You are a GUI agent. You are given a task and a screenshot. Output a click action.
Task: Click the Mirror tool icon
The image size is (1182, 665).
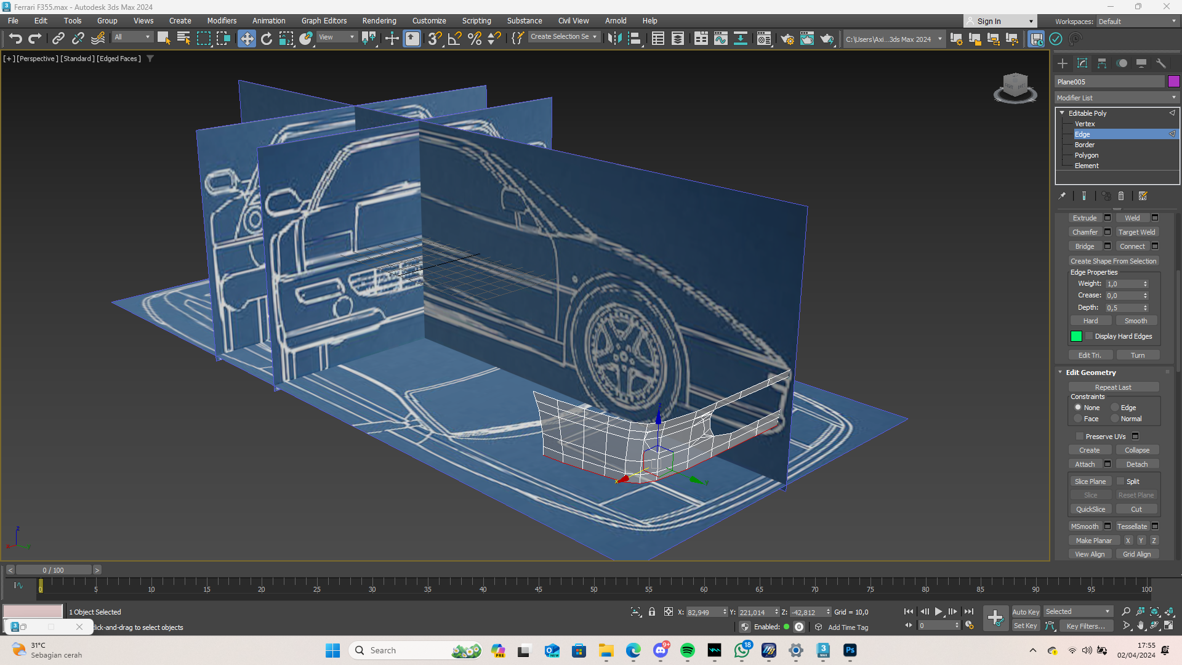(x=614, y=39)
